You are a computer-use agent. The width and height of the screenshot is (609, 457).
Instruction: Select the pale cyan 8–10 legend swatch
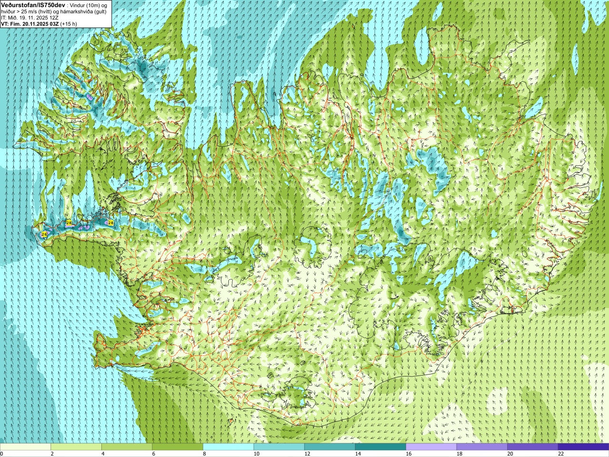click(228, 447)
